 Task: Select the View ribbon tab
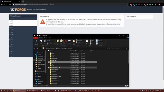pos(50,38)
